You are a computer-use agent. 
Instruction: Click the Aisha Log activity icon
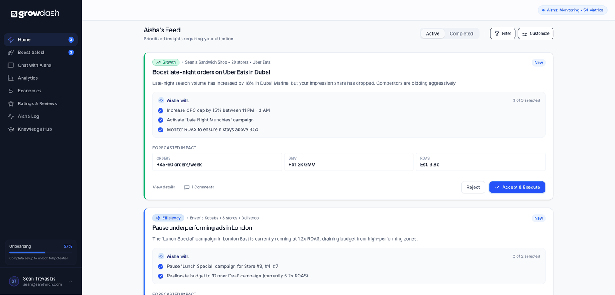[x=11, y=116]
